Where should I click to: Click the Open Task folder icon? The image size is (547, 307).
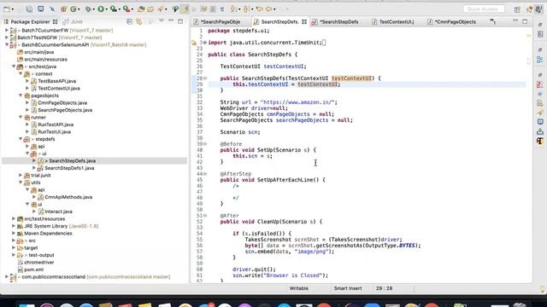click(150, 9)
